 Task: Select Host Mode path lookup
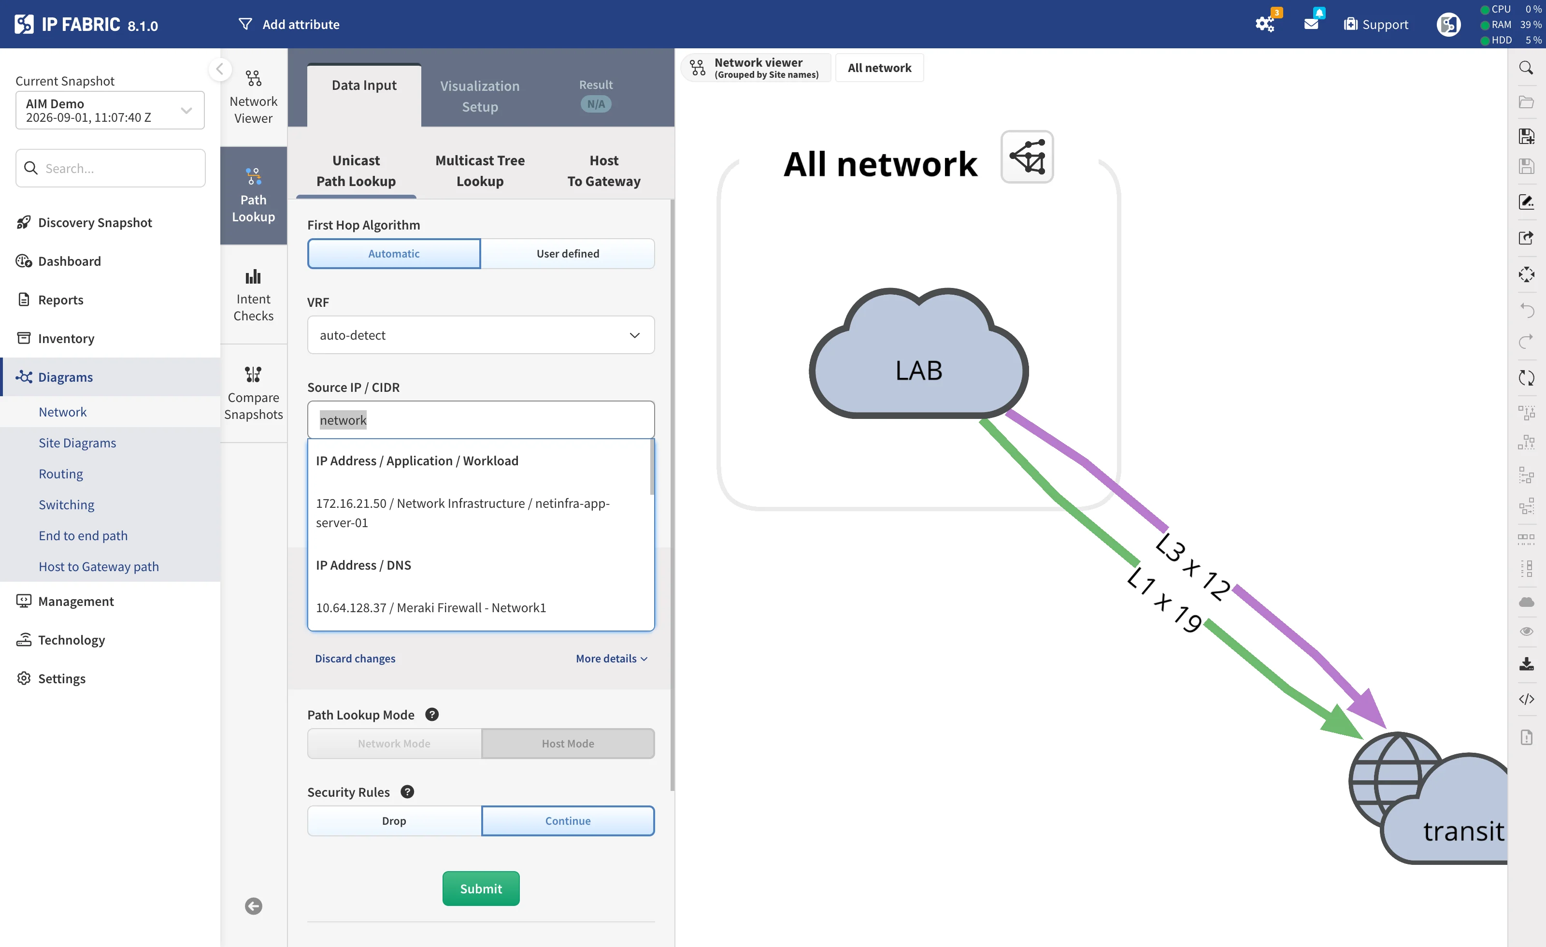click(567, 744)
